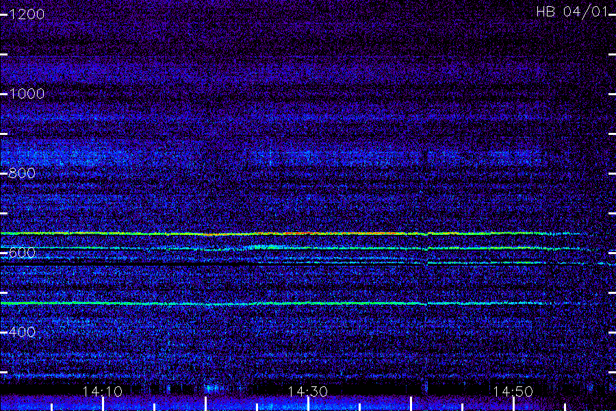
Task: Click the 800 frequency axis label
Action: tap(22, 173)
